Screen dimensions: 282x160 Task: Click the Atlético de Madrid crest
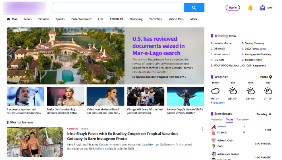(x=214, y=154)
